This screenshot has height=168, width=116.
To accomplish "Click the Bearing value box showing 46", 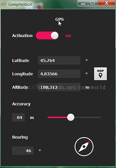I will [23, 151].
